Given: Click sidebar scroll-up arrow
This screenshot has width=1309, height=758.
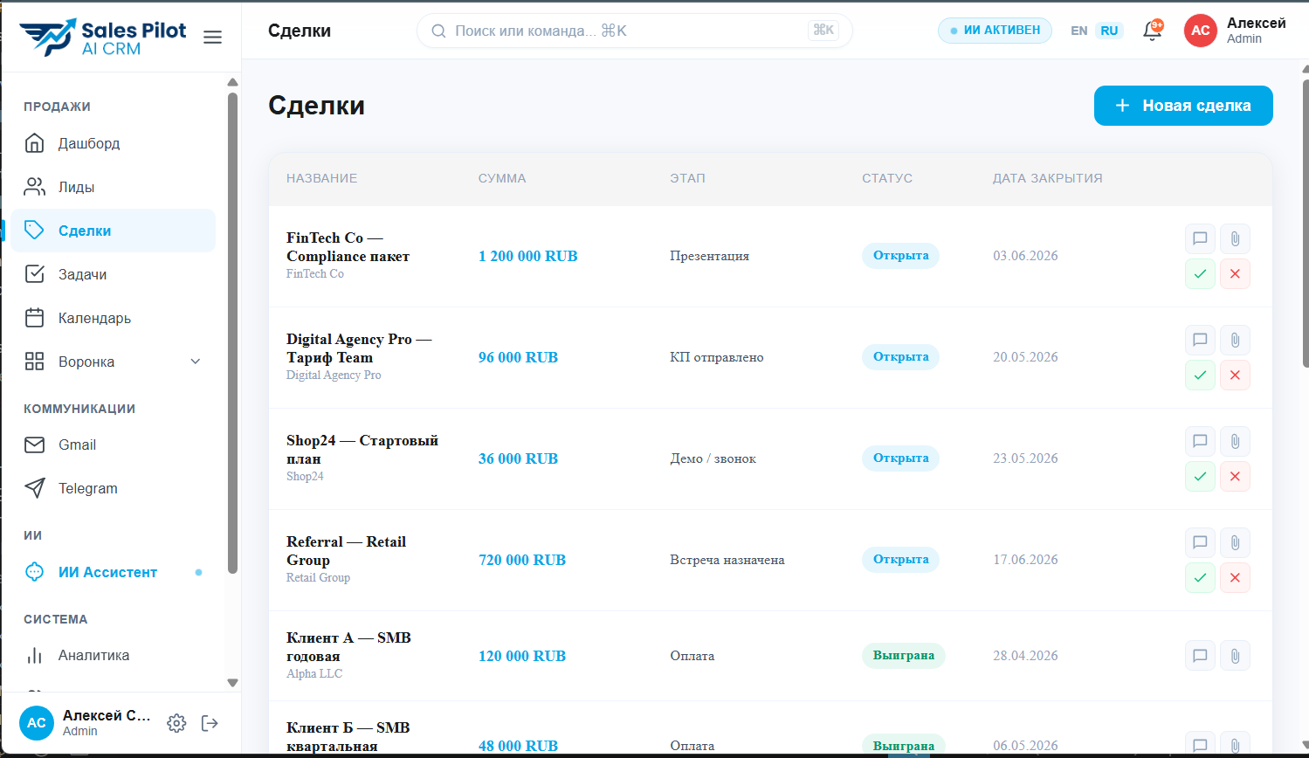Looking at the screenshot, I should (232, 82).
